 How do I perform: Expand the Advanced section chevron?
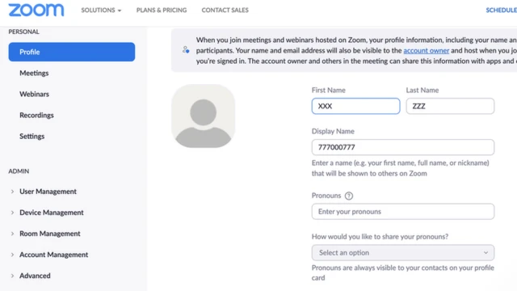tap(13, 276)
